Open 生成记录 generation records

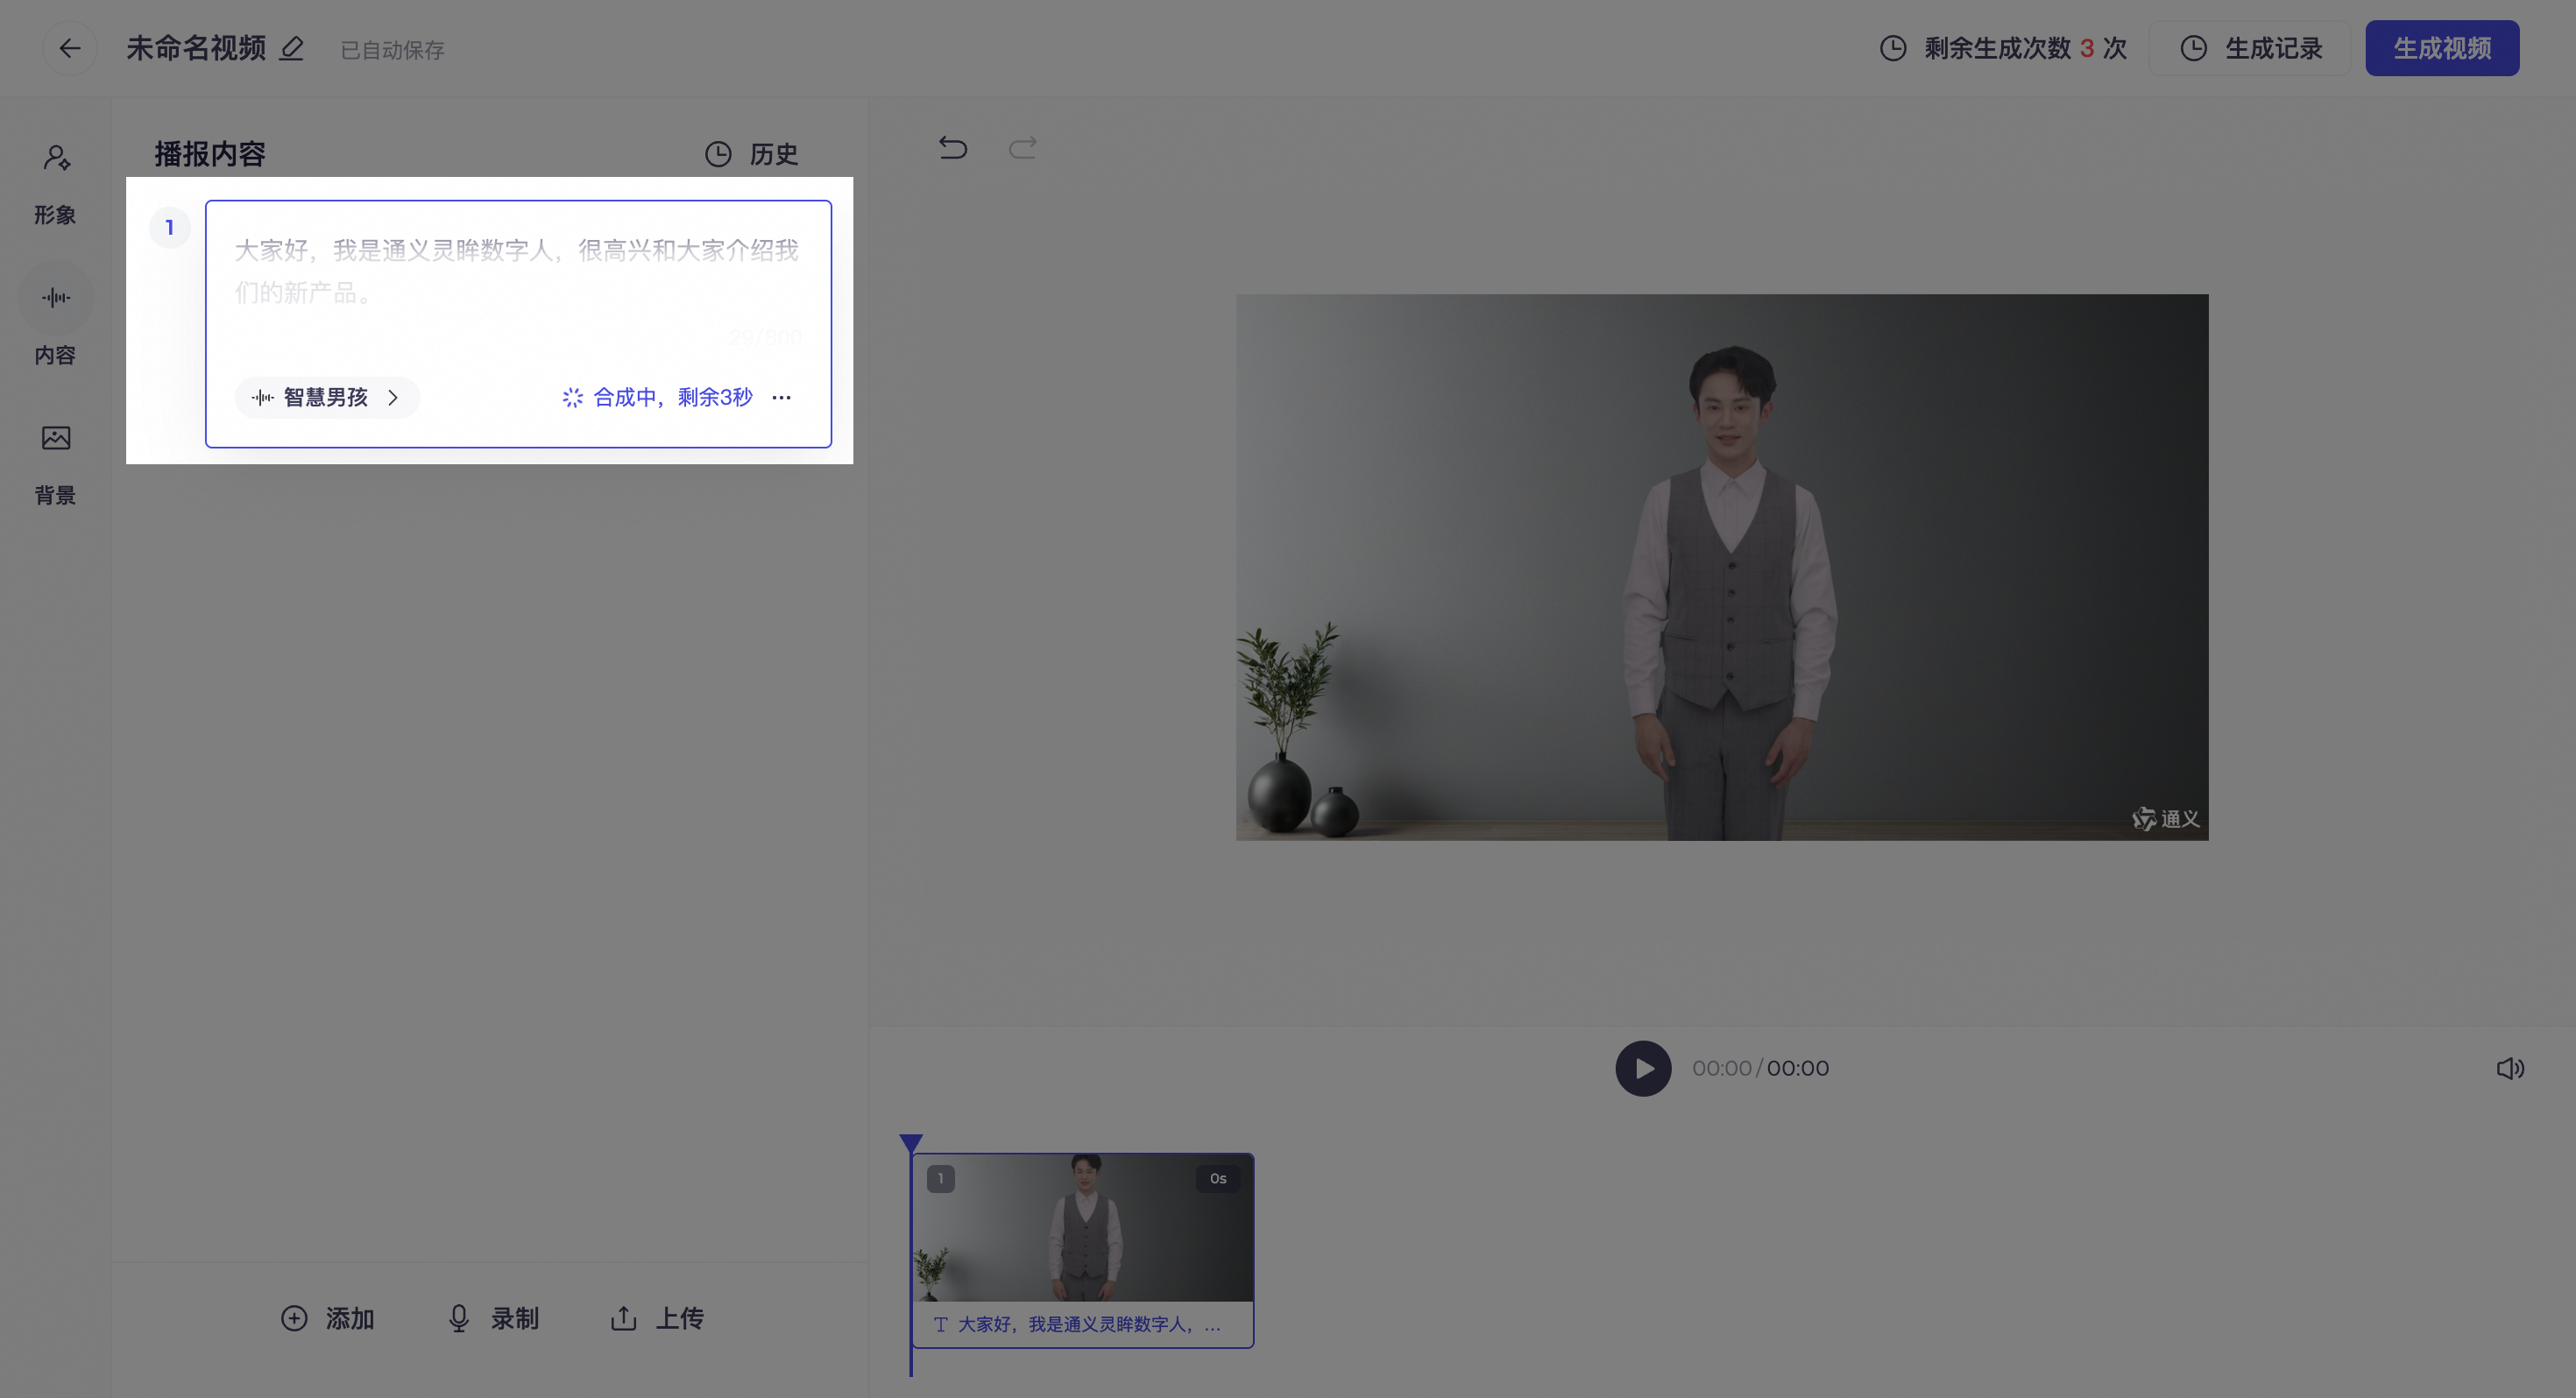click(2250, 48)
